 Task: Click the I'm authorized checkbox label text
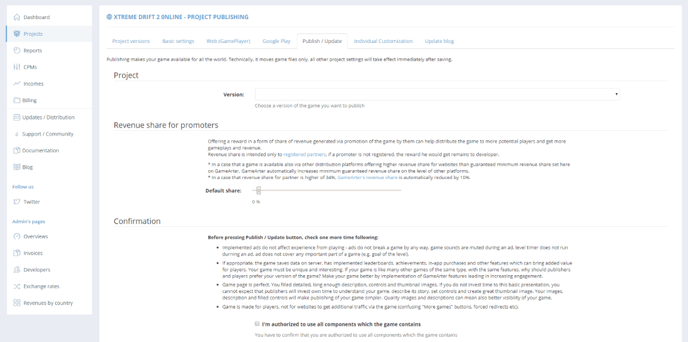pyautogui.click(x=342, y=325)
